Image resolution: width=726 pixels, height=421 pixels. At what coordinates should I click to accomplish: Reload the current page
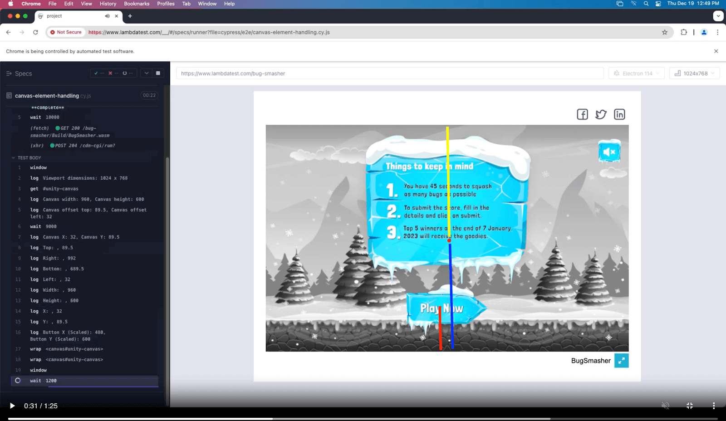click(35, 32)
